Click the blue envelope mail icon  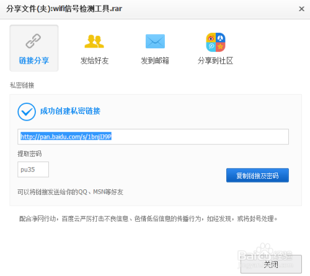coord(155,41)
